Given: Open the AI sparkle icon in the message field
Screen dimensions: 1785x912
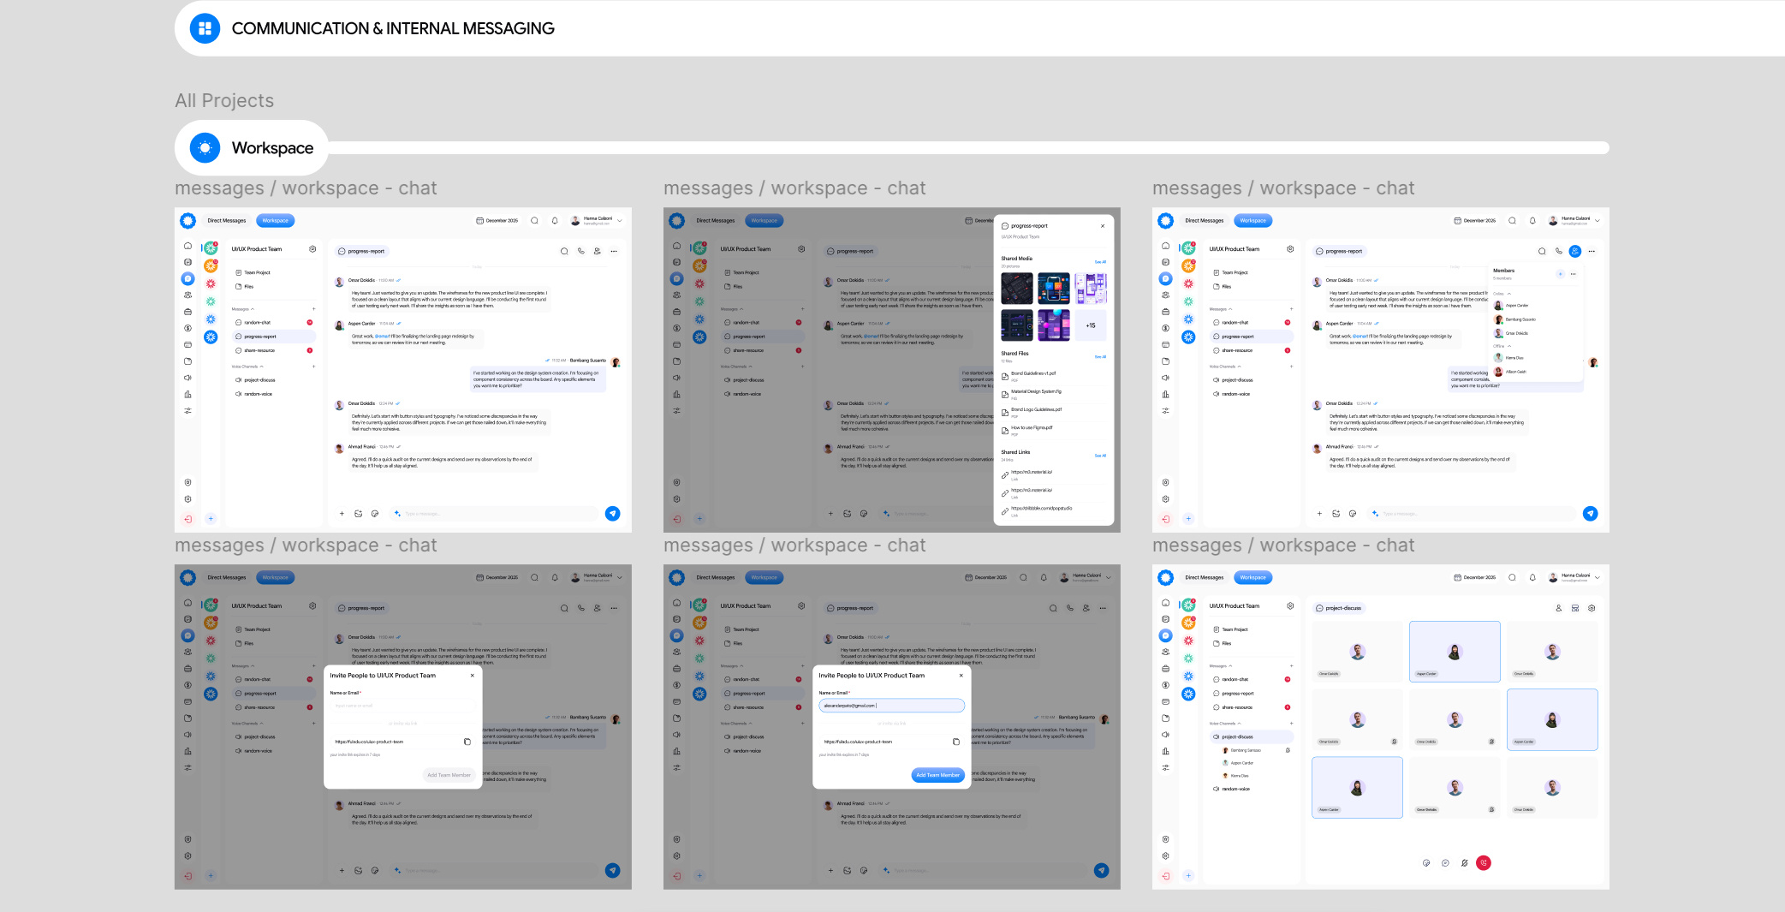Looking at the screenshot, I should pyautogui.click(x=396, y=514).
